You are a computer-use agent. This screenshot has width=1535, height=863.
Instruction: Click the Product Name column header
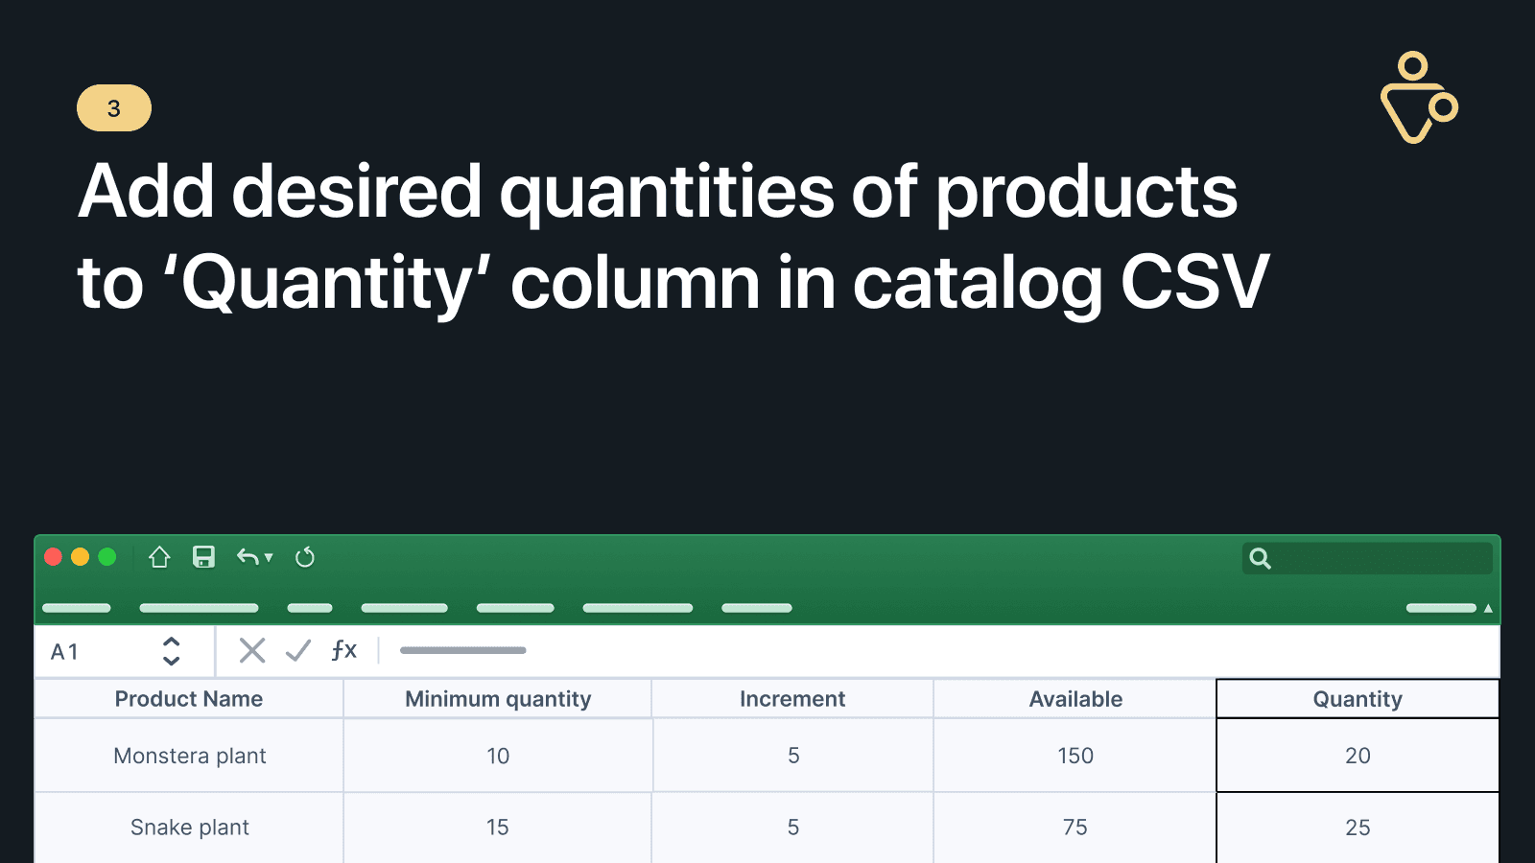(189, 699)
